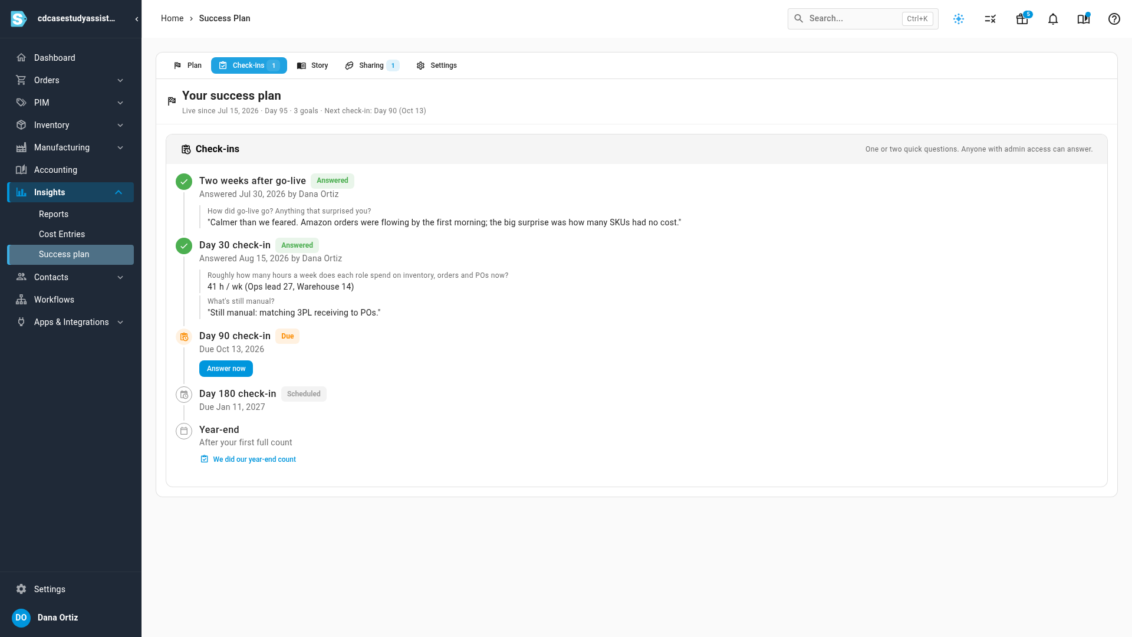
Task: Open the gift rewards icon with badge 5
Action: (x=1022, y=19)
